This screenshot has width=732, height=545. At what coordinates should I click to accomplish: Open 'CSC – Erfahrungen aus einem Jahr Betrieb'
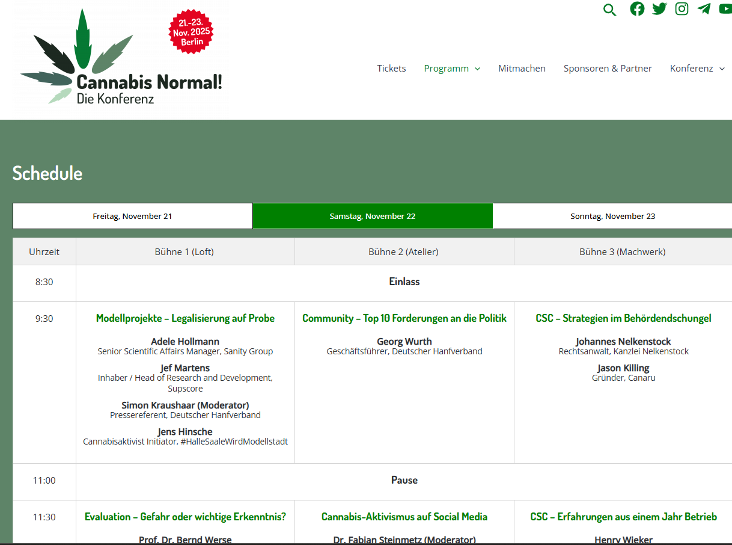coord(623,517)
